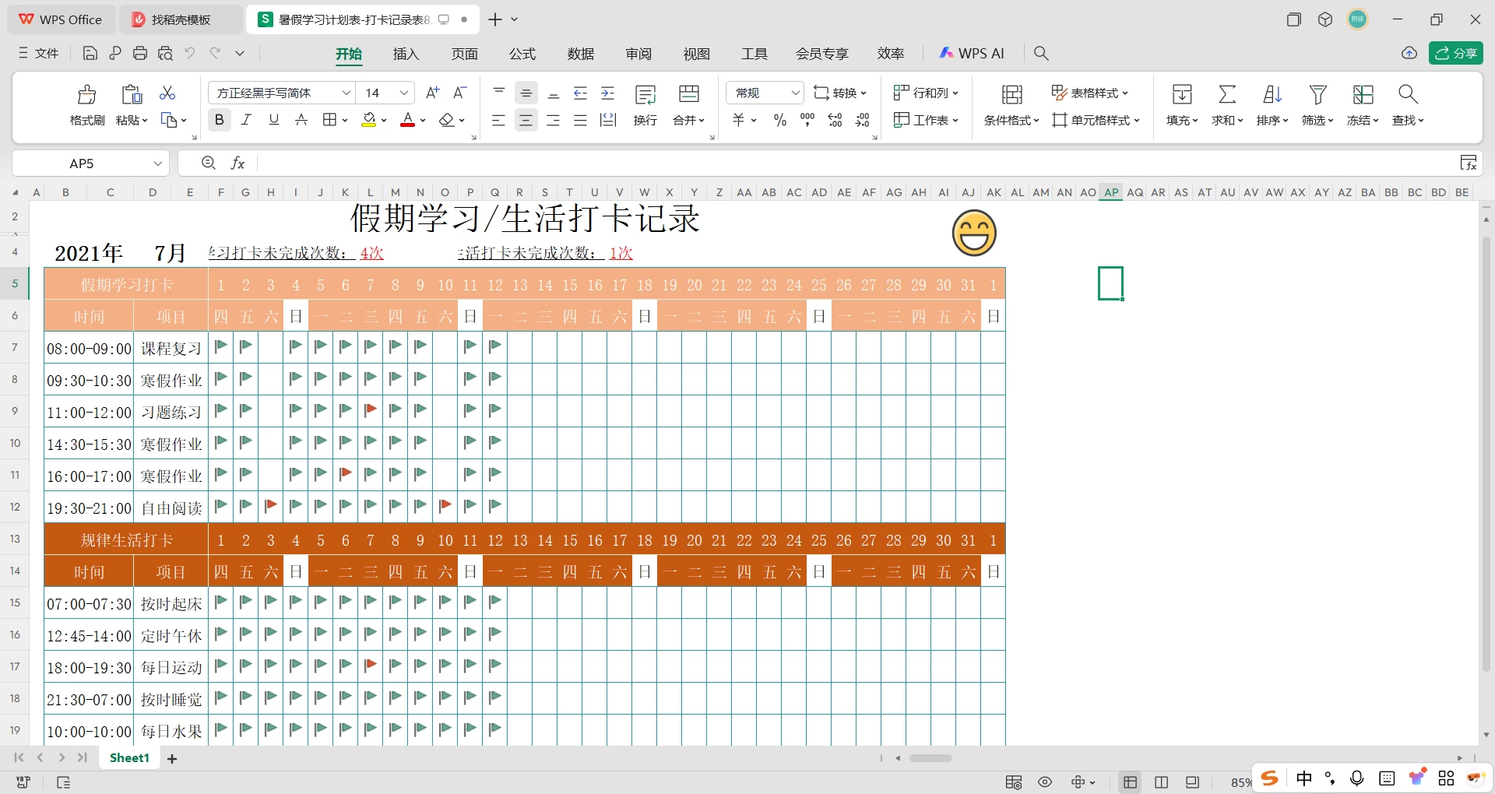Viewport: 1495px width, 794px height.
Task: Click the Print Preview icon
Action: pos(165,53)
